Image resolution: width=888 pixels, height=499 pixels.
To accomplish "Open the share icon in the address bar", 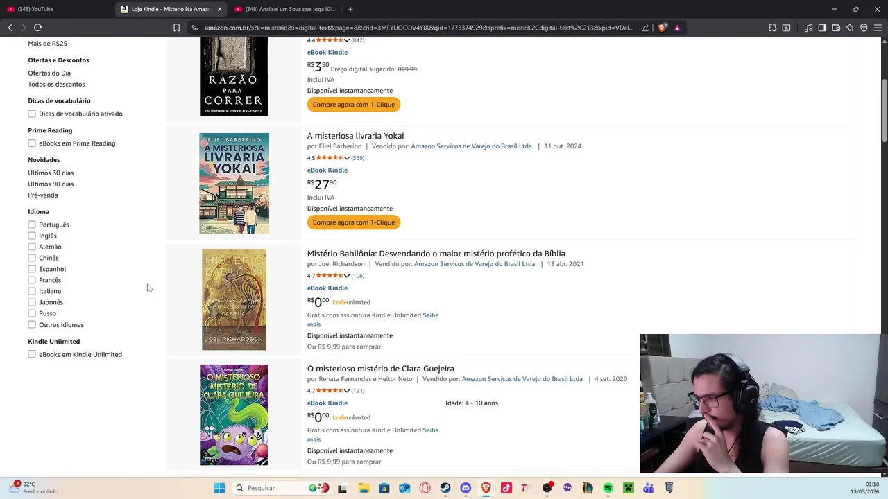I will (x=645, y=28).
